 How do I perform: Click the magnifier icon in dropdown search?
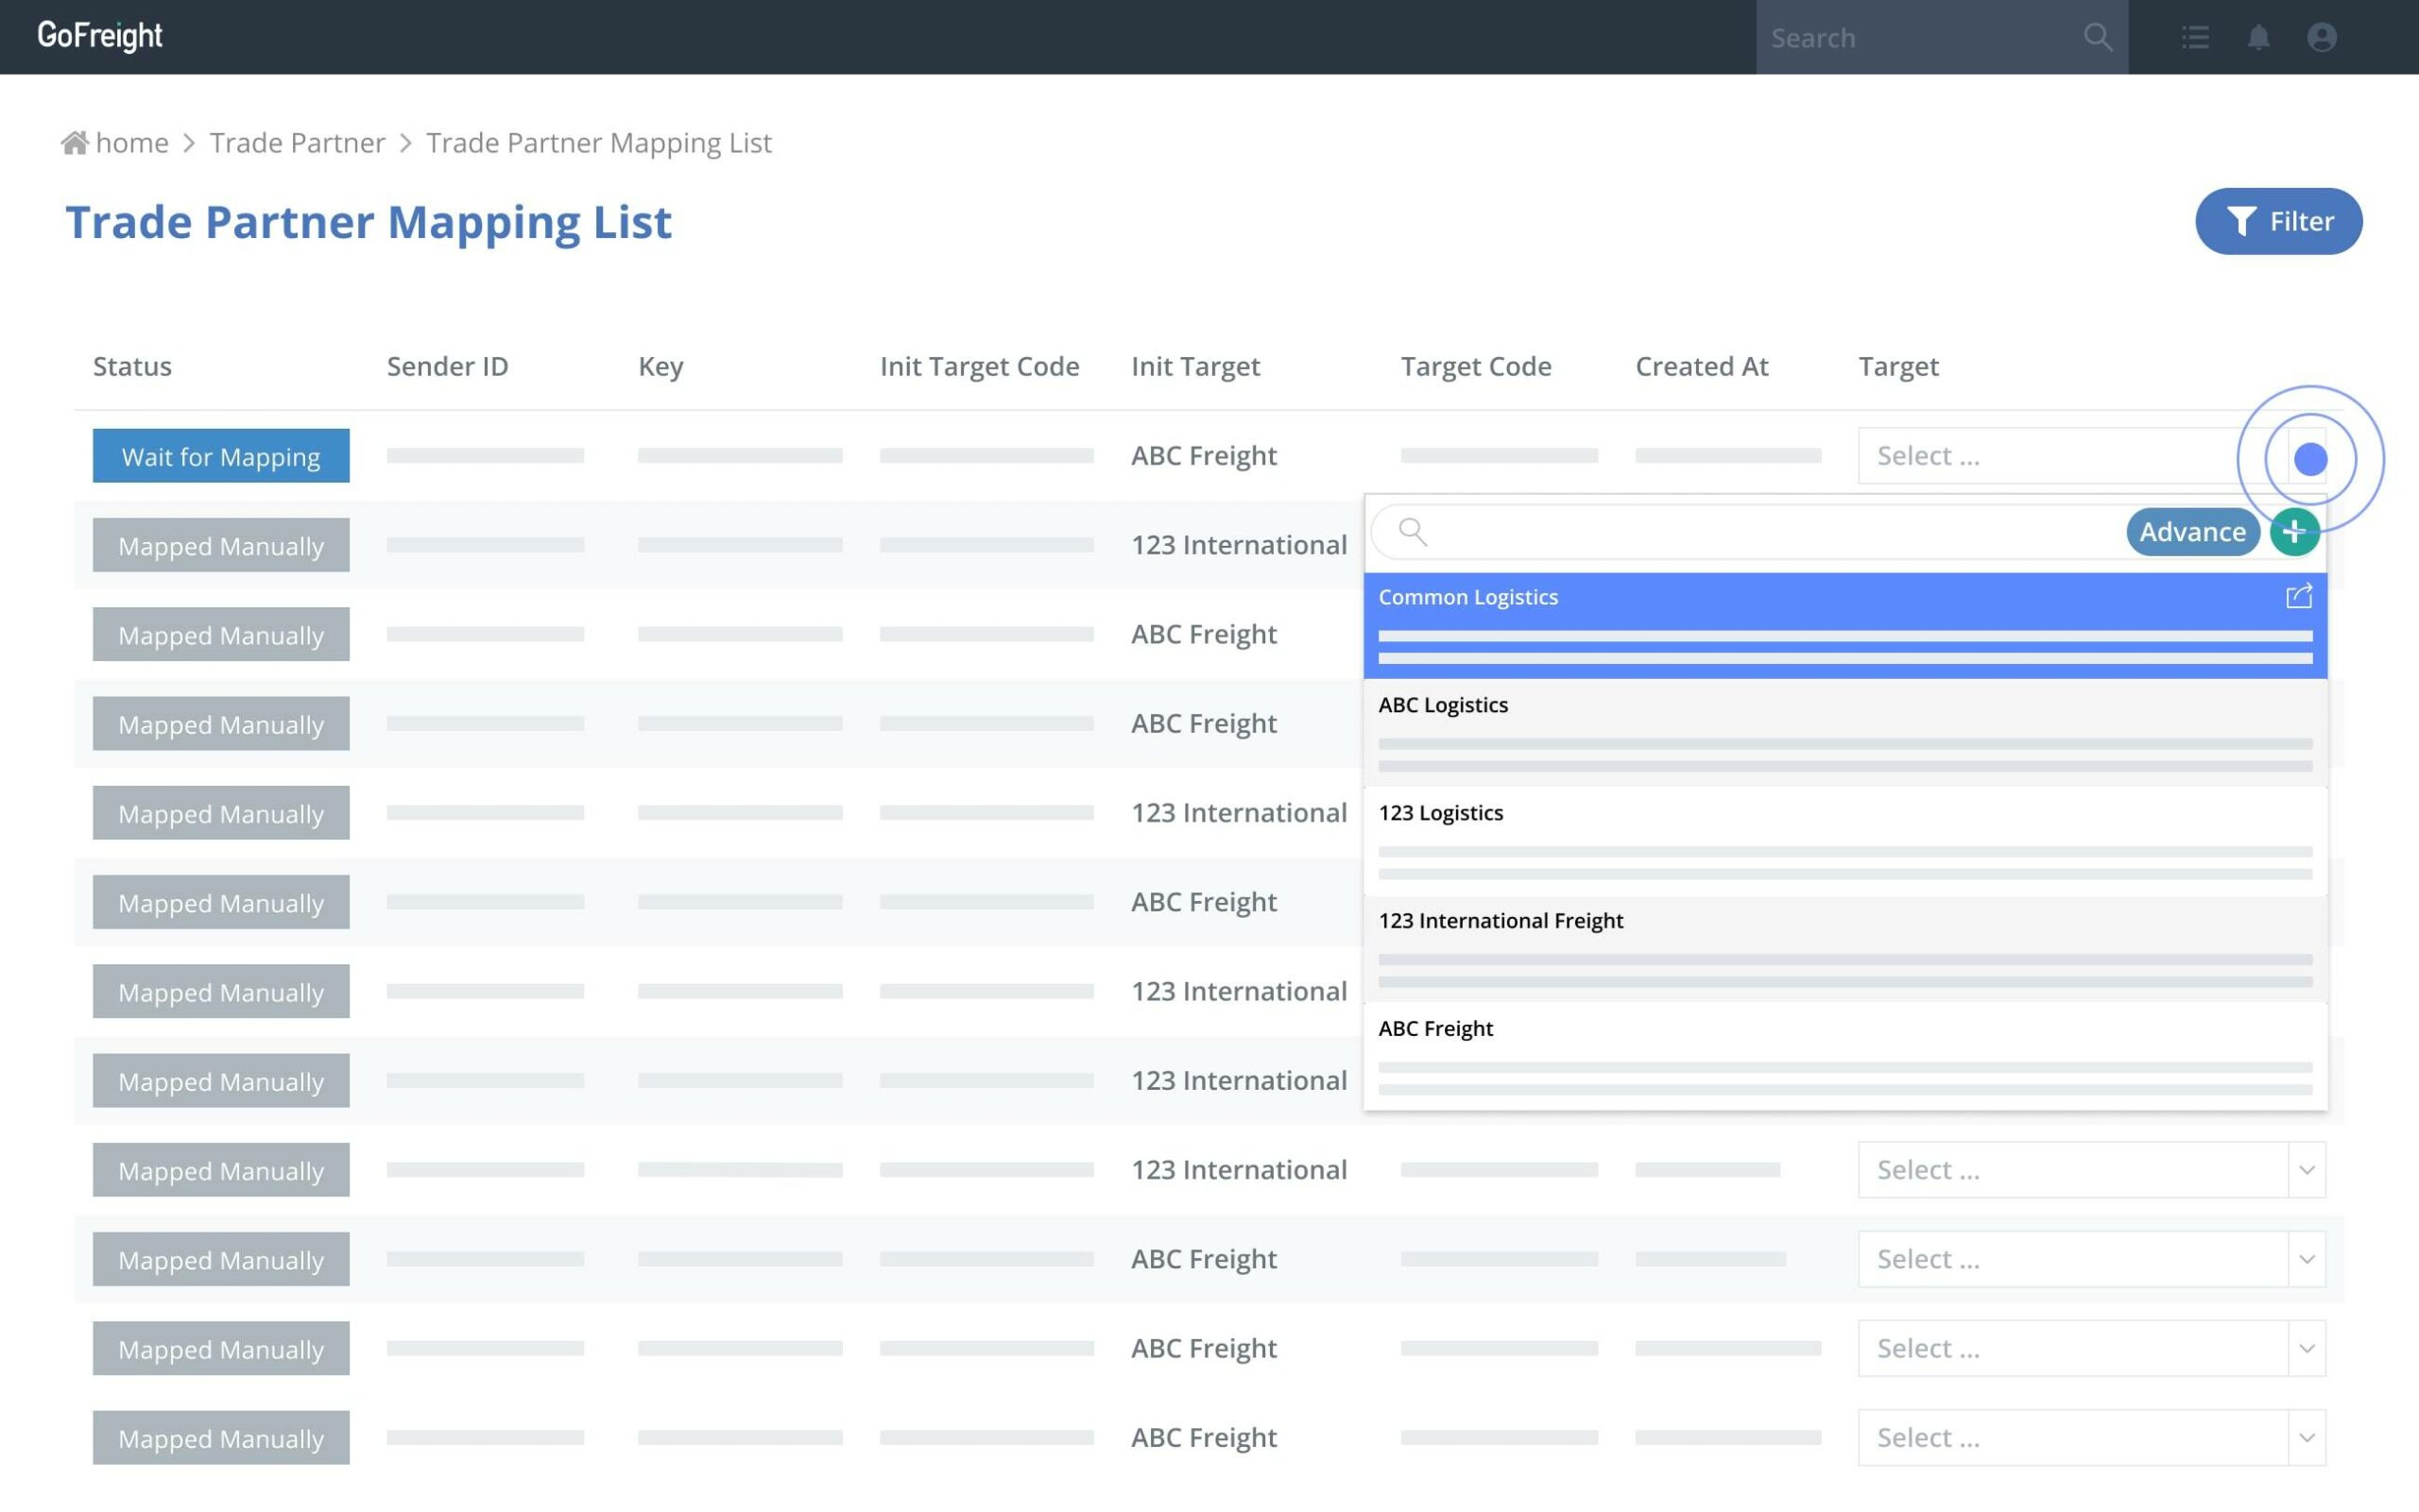(x=1413, y=531)
